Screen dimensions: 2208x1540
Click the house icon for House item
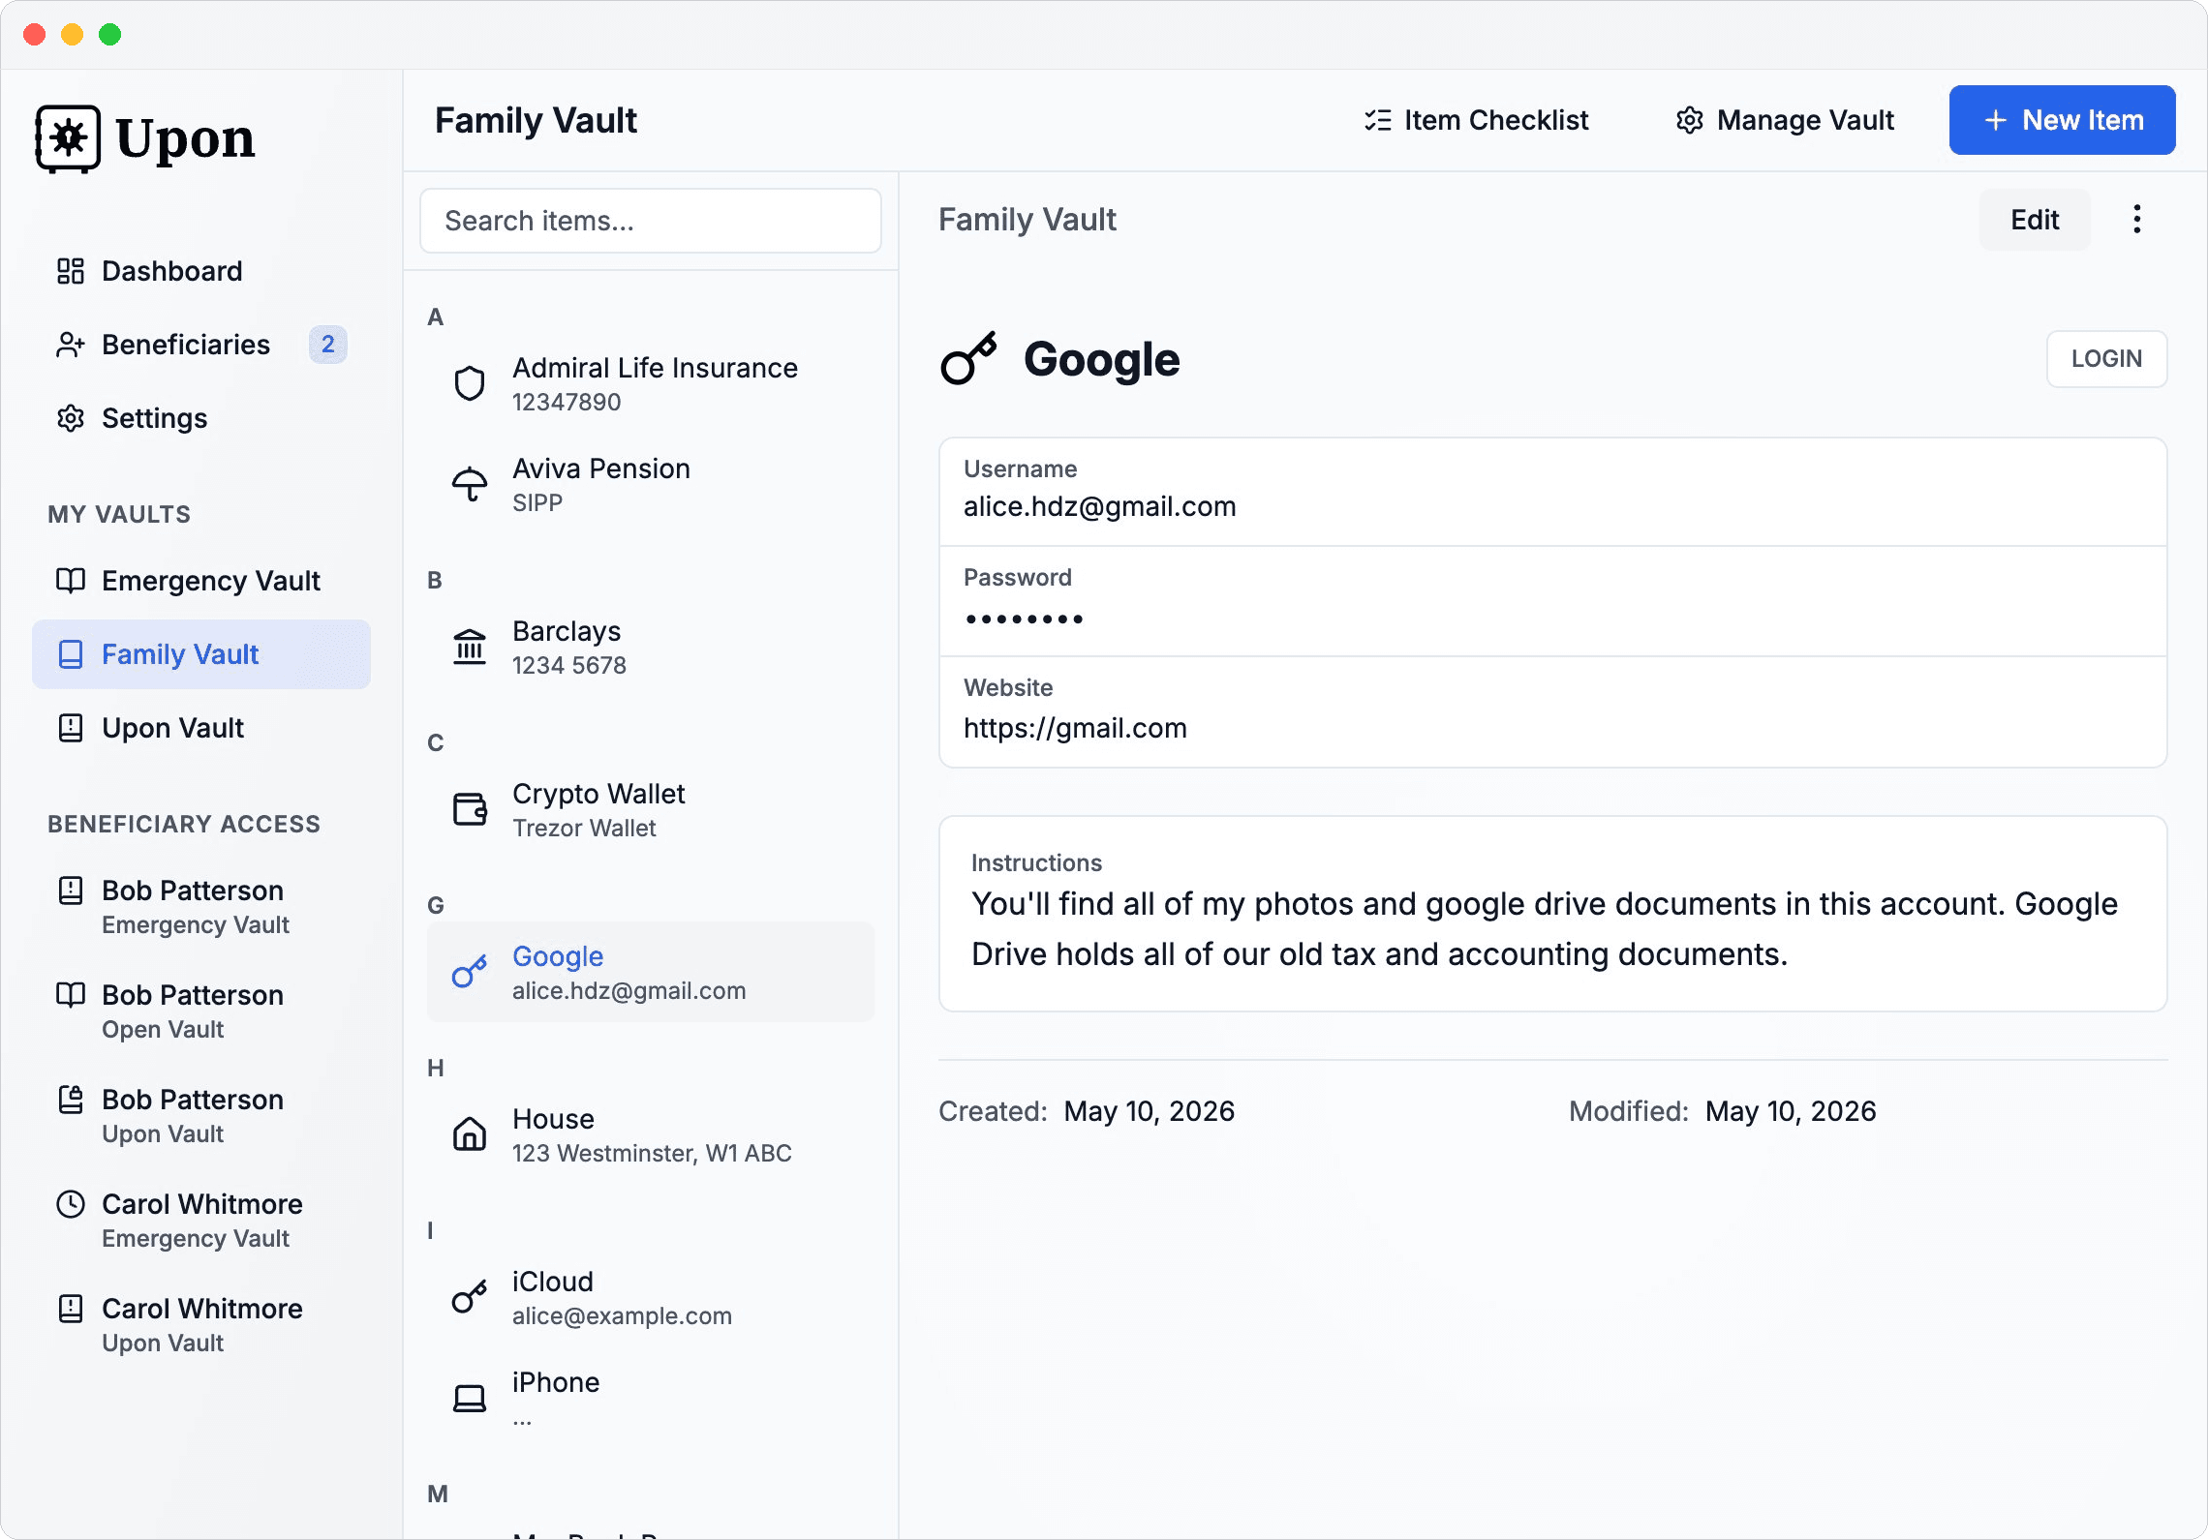point(470,1134)
